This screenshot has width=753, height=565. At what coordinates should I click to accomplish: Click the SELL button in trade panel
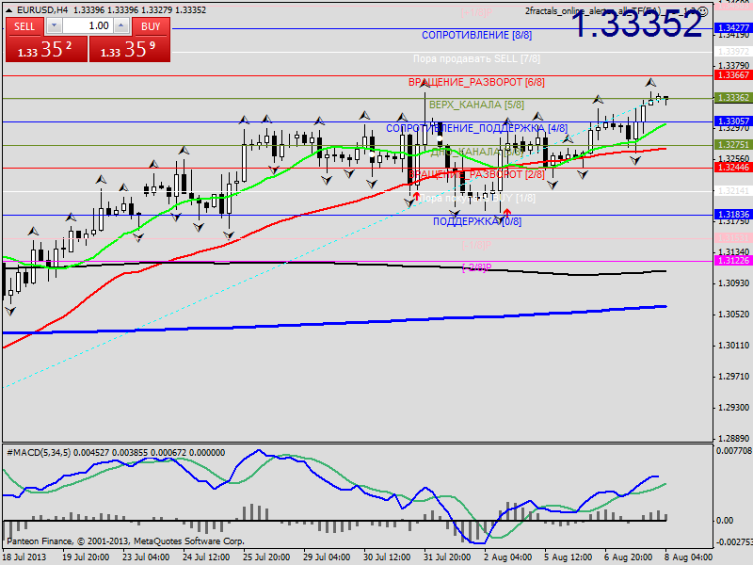[24, 26]
